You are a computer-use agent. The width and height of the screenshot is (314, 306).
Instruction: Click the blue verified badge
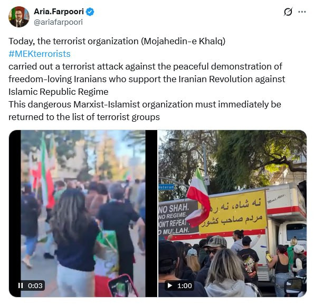coord(90,12)
